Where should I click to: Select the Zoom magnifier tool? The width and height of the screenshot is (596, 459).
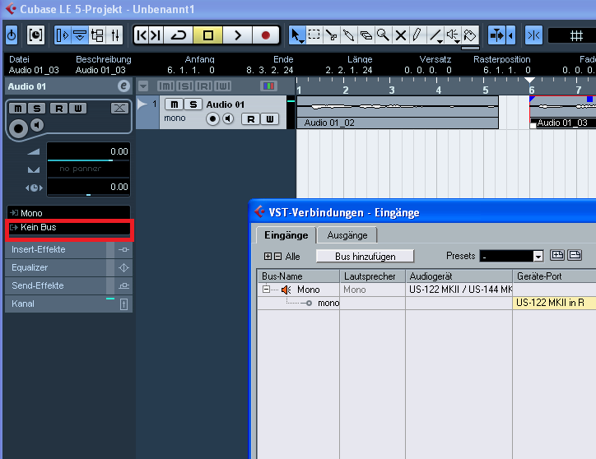[x=383, y=35]
